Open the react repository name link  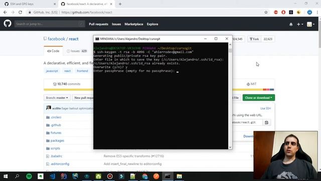pyautogui.click(x=74, y=39)
